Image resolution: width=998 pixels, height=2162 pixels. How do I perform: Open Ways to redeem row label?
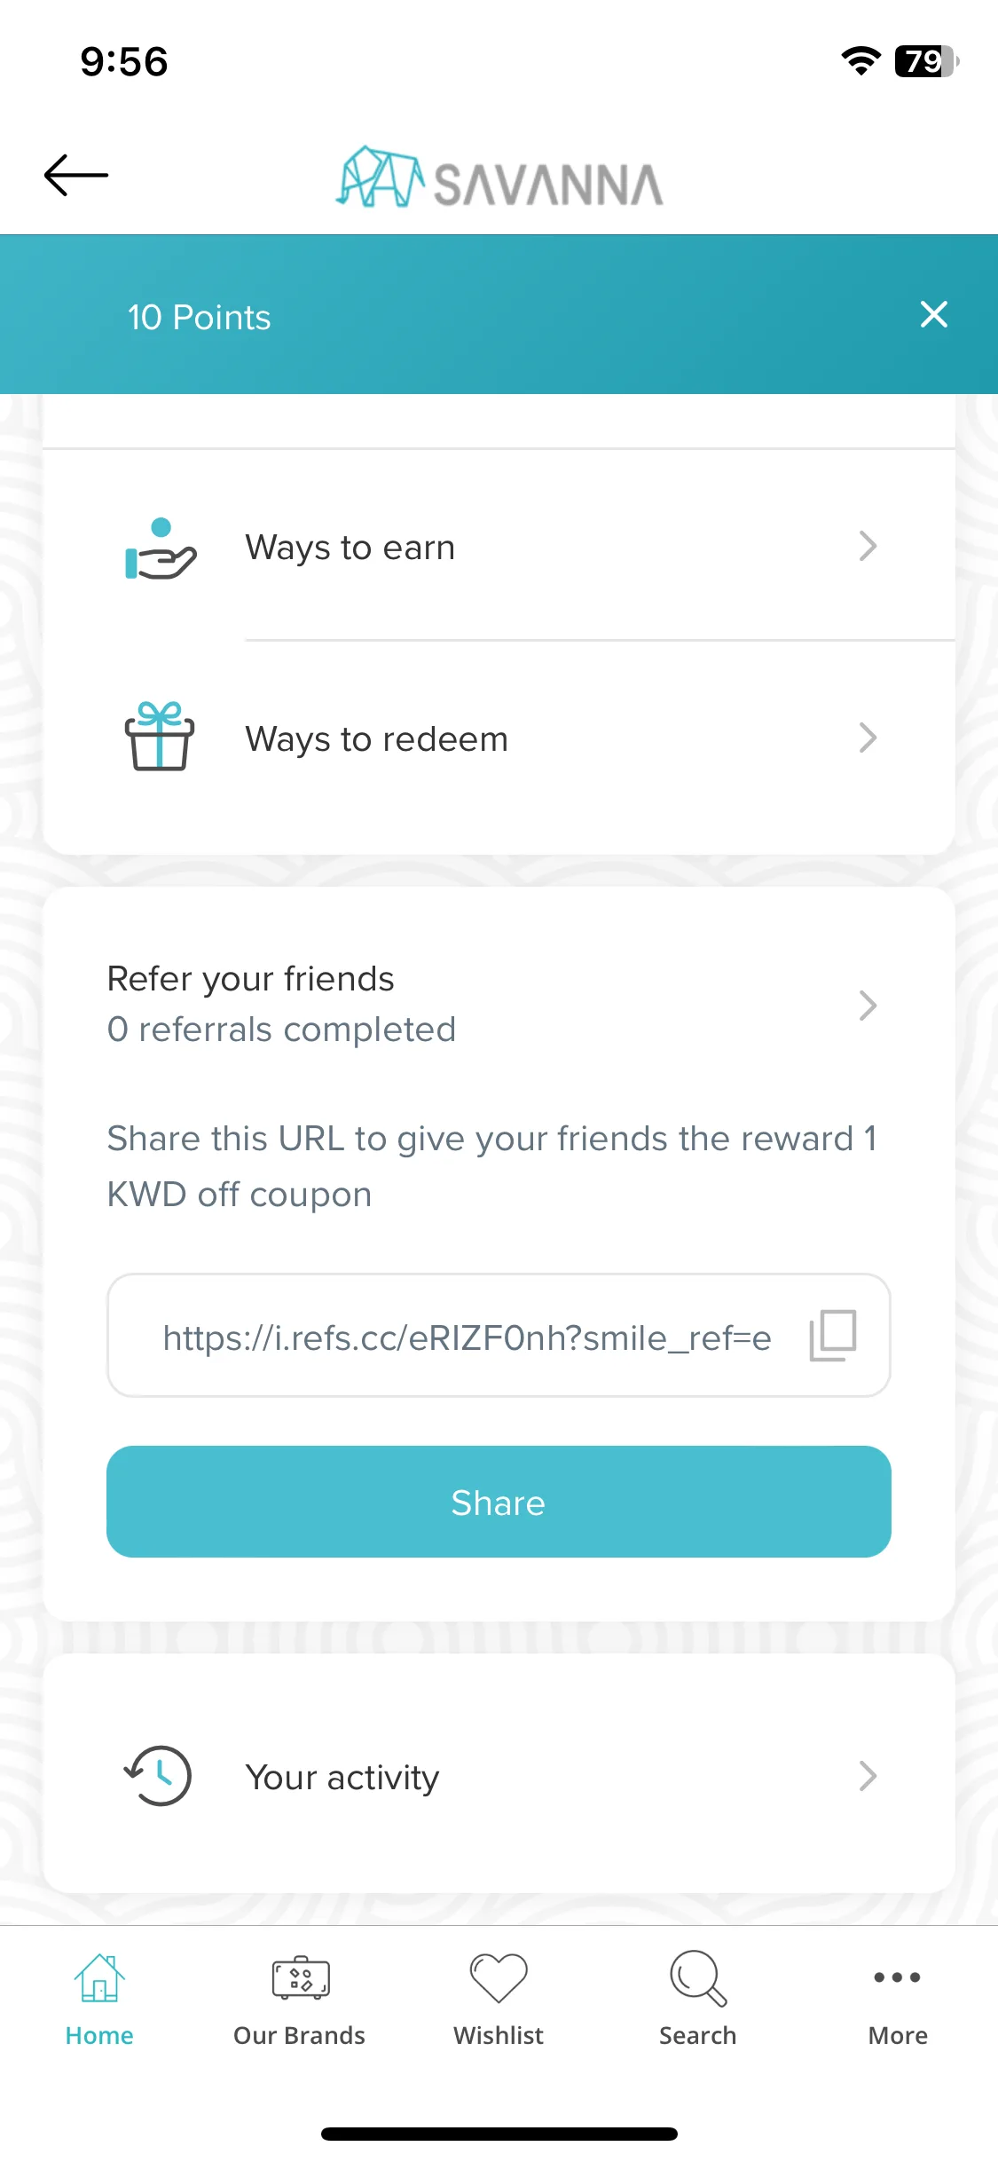377,739
